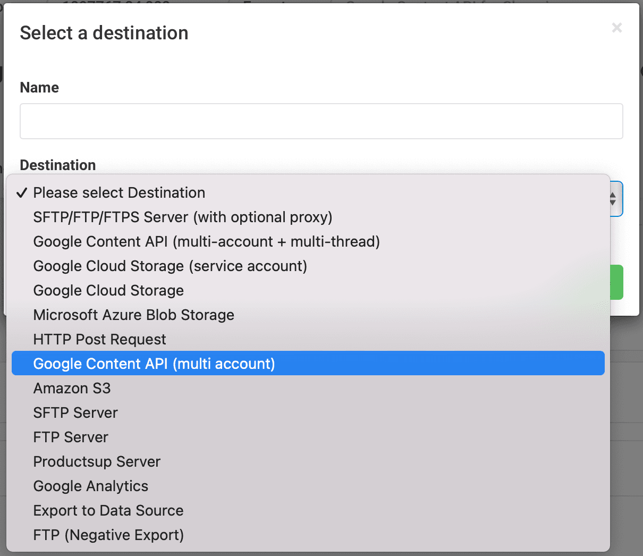Select 'Please select Destination' placeholder option
Screen dimensions: 643x556
tap(119, 193)
